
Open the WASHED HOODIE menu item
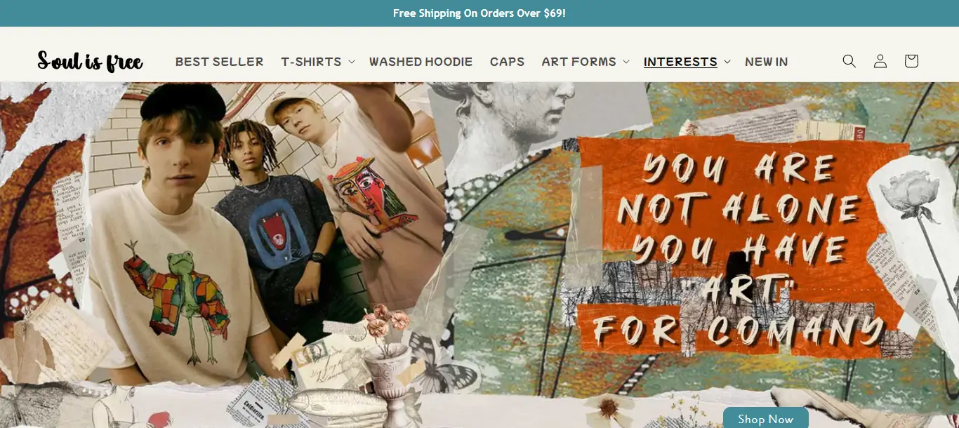[421, 62]
